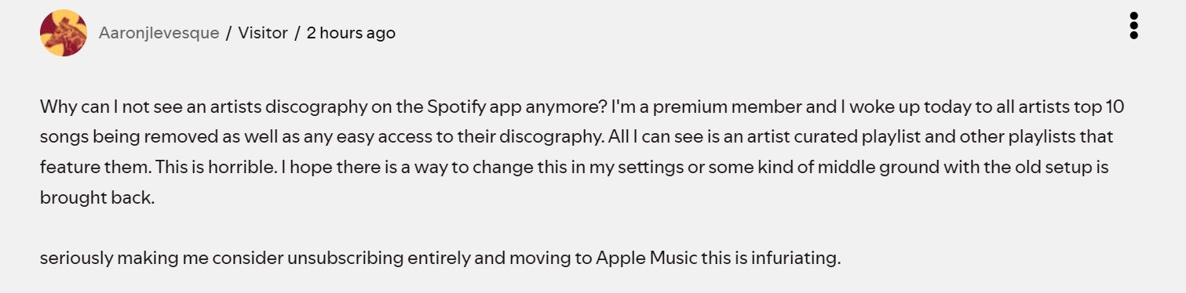
Task: Click the word "seriously" starting last paragraph
Action: (x=75, y=257)
